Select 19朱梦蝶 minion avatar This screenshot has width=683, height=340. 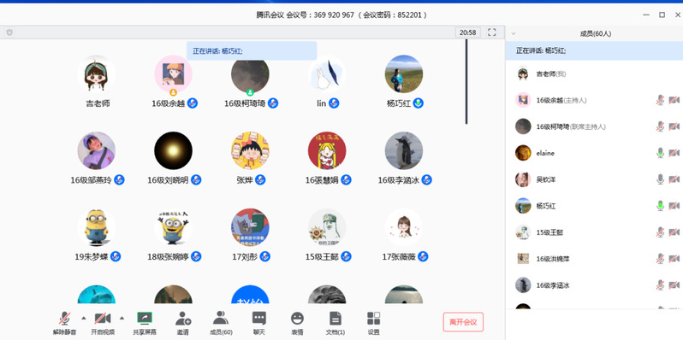coord(96,227)
